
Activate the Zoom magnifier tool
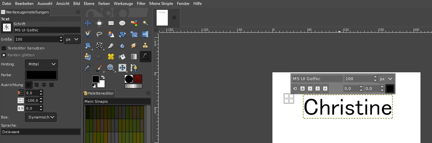click(x=111, y=68)
